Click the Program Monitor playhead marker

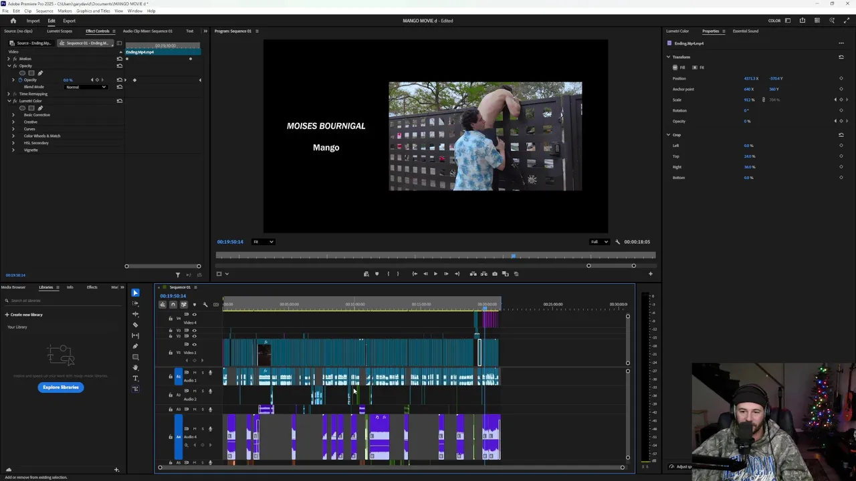coord(513,256)
